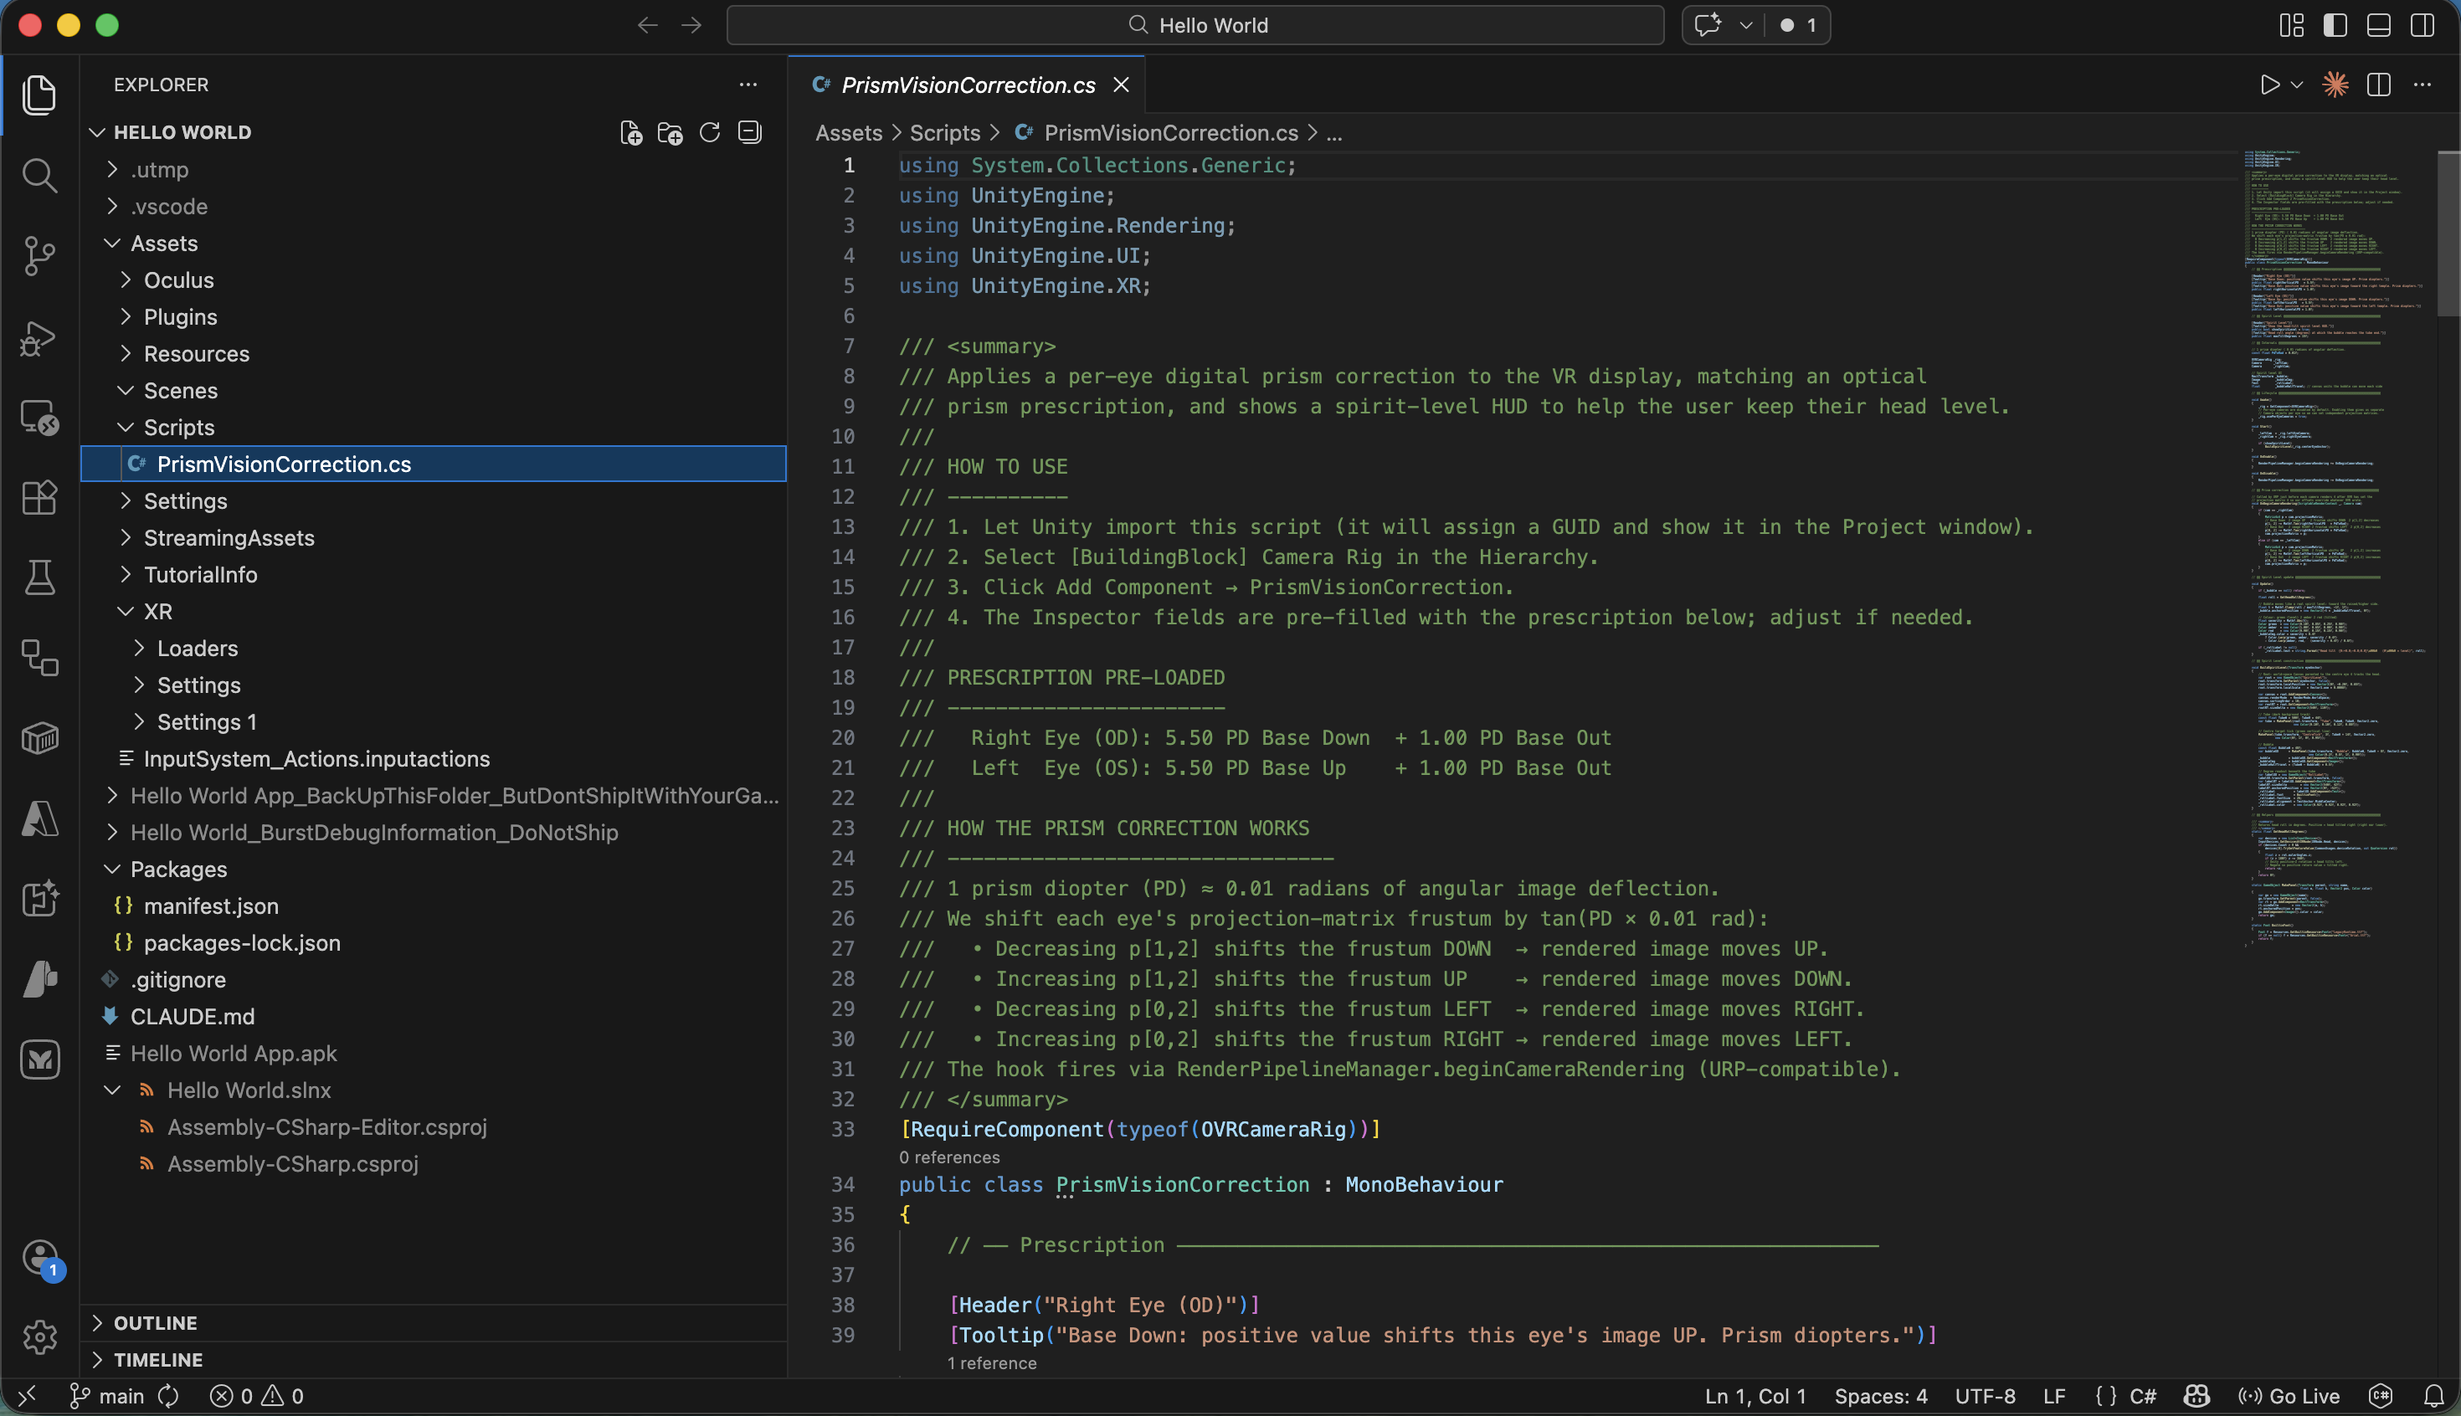Open the Extensions view
The image size is (2461, 1416).
pyautogui.click(x=40, y=497)
